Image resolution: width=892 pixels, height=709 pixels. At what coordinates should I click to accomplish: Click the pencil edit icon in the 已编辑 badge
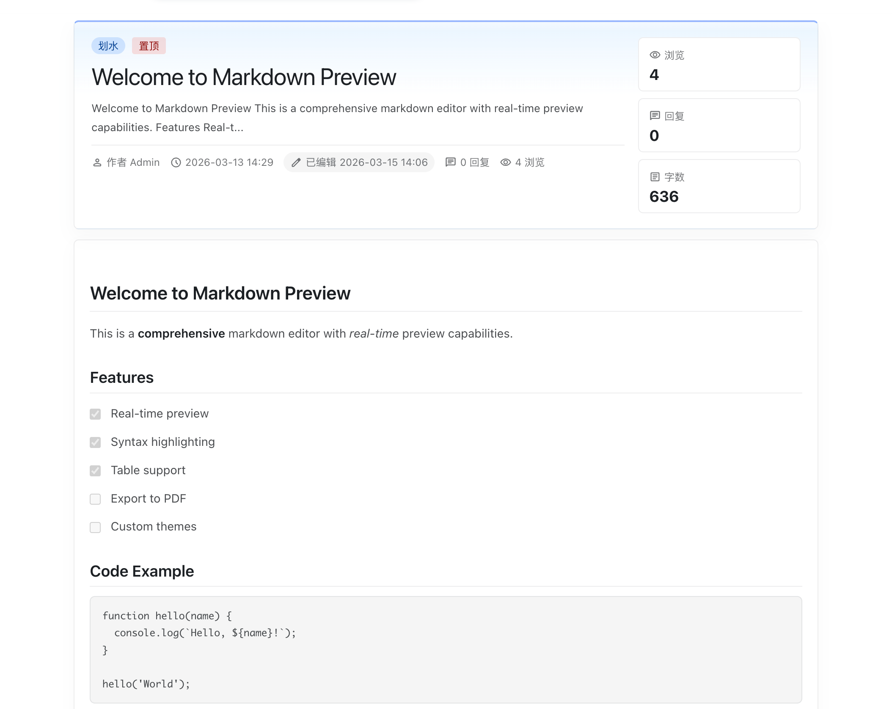point(296,162)
